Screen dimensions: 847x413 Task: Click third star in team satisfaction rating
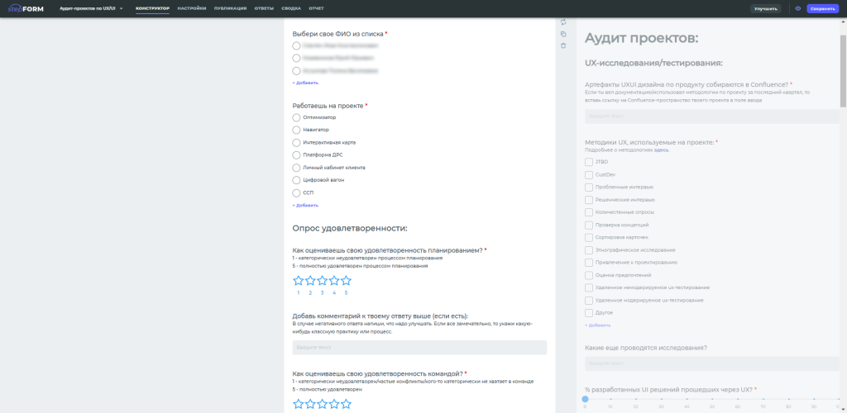[323, 404]
